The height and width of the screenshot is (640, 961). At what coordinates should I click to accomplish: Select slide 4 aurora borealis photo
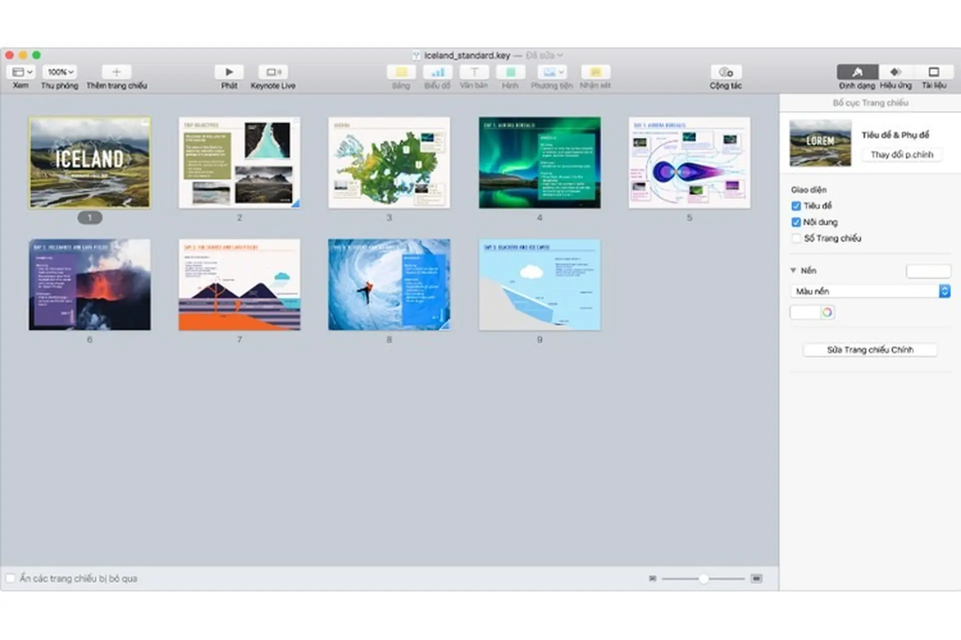540,162
